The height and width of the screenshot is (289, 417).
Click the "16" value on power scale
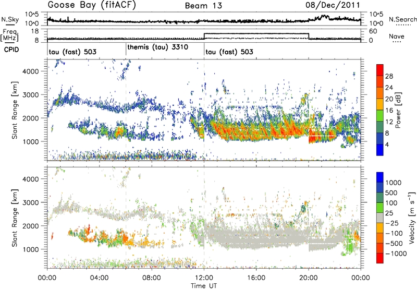tap(389, 111)
